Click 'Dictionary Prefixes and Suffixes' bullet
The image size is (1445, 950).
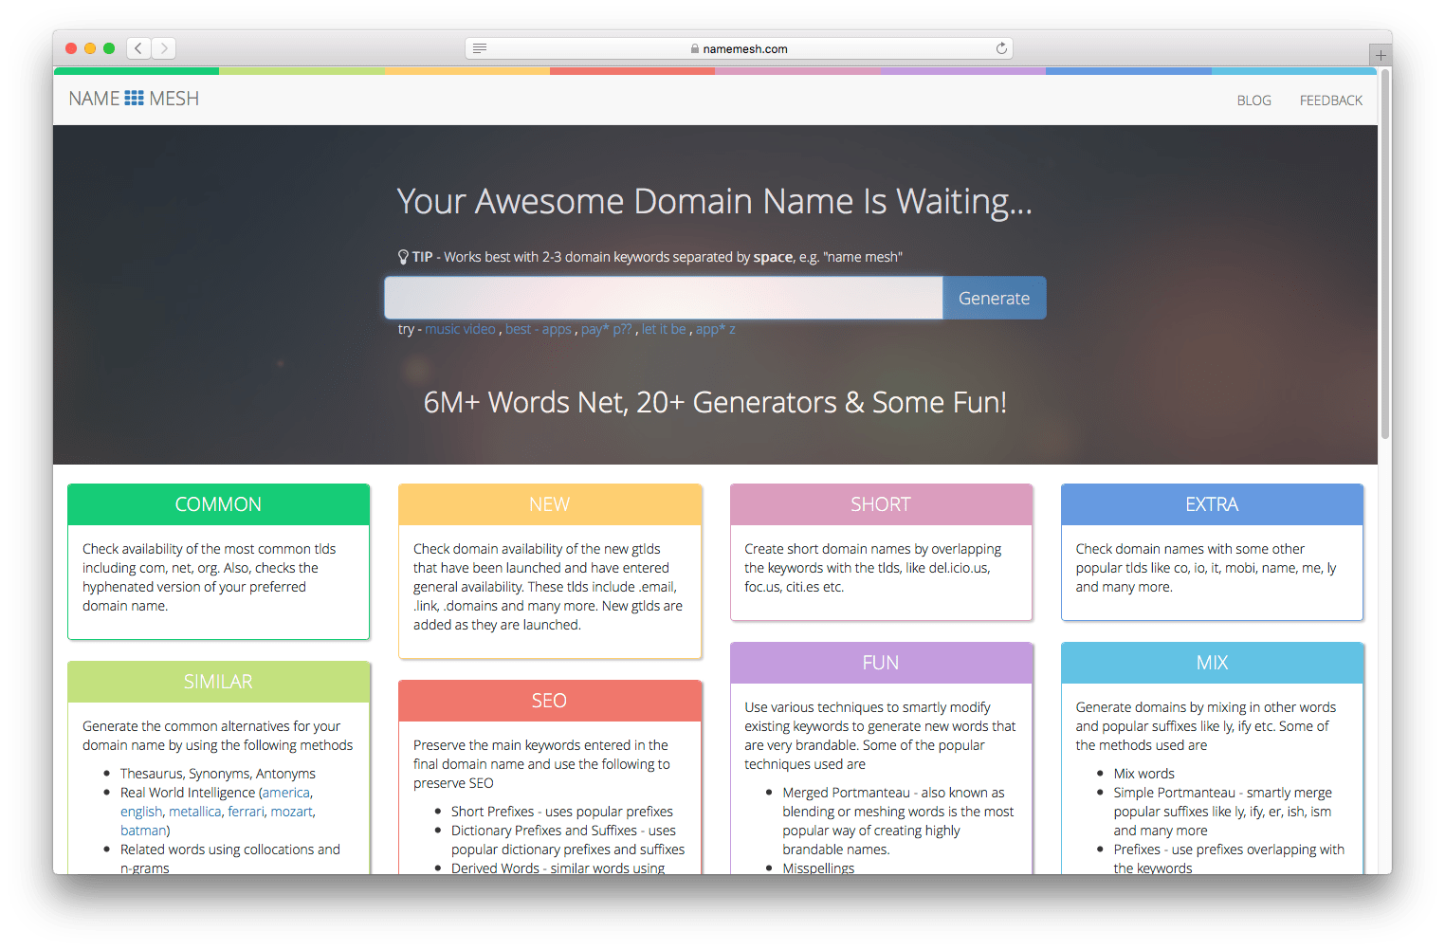tap(568, 840)
